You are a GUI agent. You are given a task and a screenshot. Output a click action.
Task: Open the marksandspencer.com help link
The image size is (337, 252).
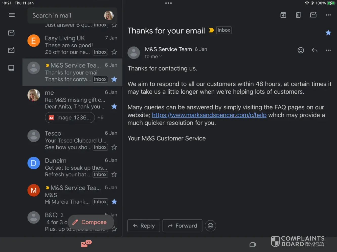coord(209,115)
